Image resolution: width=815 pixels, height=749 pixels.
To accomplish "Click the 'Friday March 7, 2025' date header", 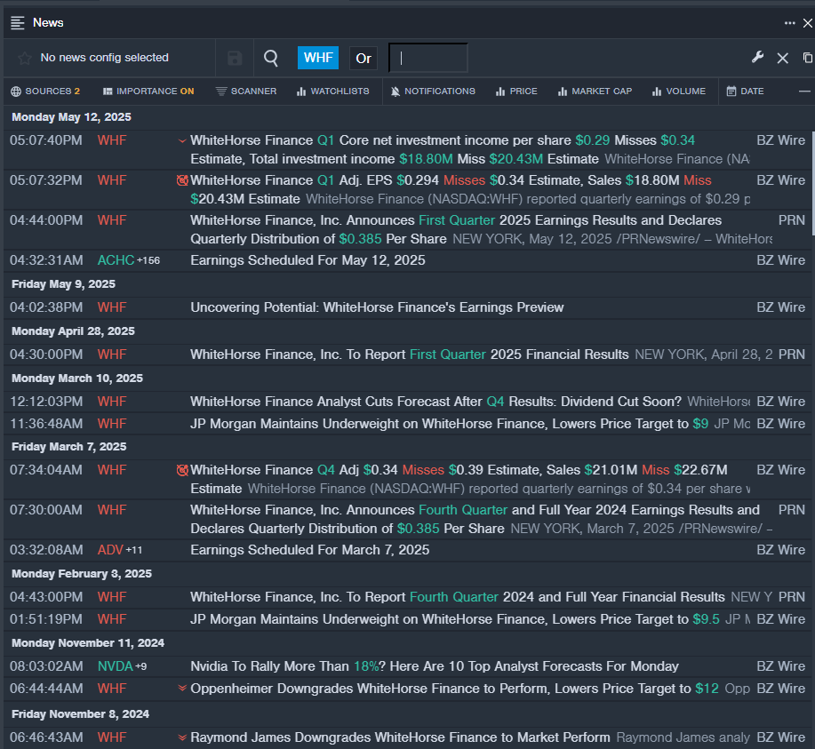I will coord(69,447).
